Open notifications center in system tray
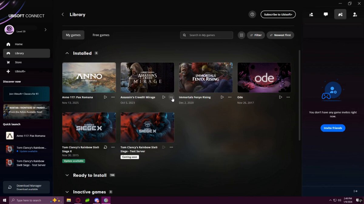Screen dimensions: 364x204 pos(358,200)
